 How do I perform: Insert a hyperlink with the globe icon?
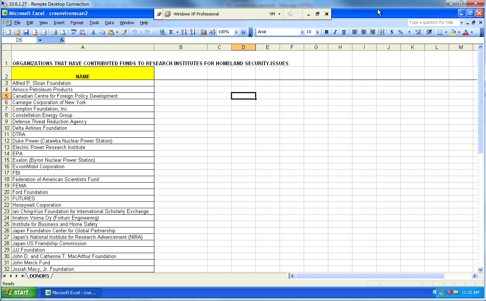pos(162,32)
